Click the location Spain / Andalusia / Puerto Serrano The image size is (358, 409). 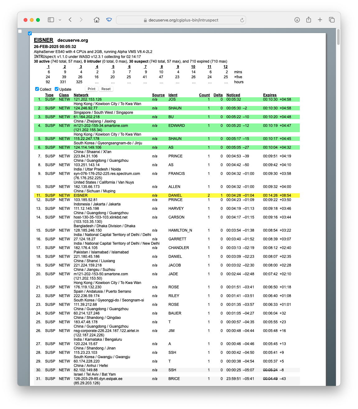tap(102, 291)
